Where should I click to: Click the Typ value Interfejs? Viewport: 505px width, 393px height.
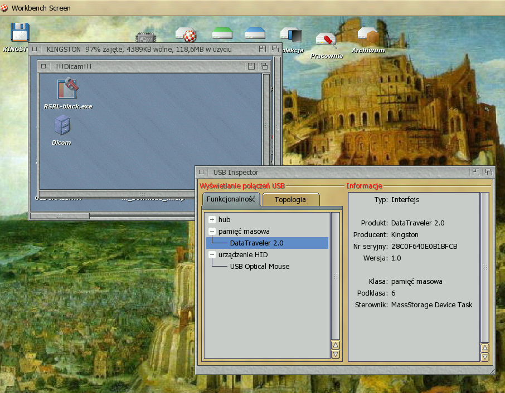pyautogui.click(x=405, y=200)
